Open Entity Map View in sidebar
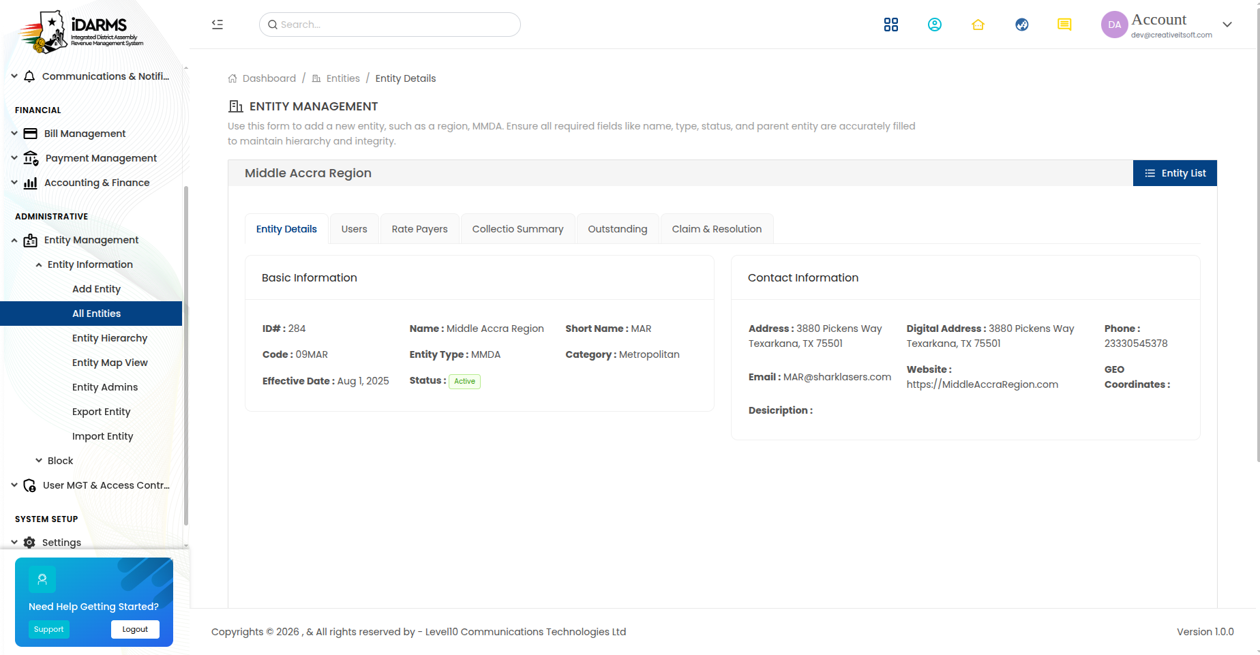This screenshot has width=1260, height=655. 110,363
